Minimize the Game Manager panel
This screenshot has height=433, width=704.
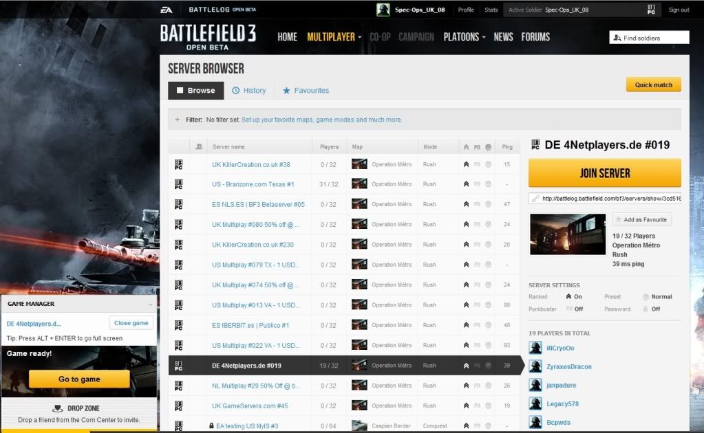pyautogui.click(x=151, y=304)
